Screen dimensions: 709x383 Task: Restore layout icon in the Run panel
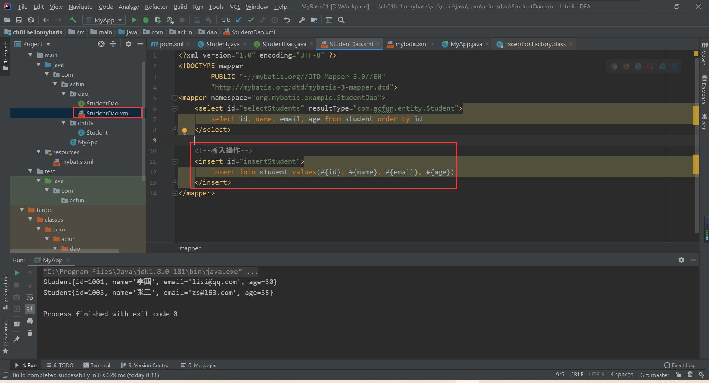tap(17, 324)
